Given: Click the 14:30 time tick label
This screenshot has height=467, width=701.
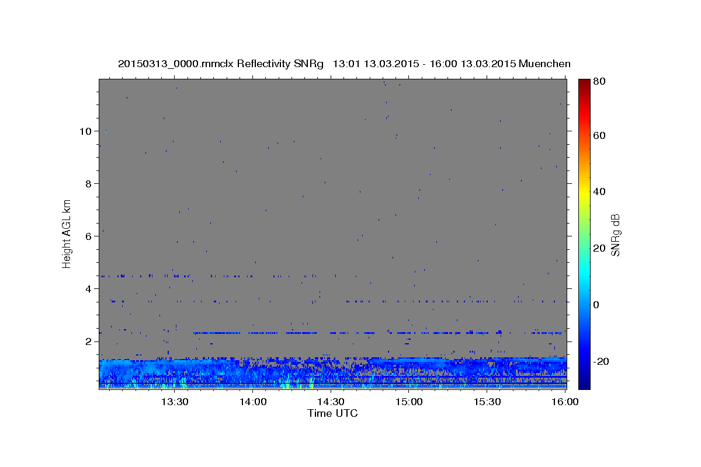Looking at the screenshot, I should (x=331, y=402).
